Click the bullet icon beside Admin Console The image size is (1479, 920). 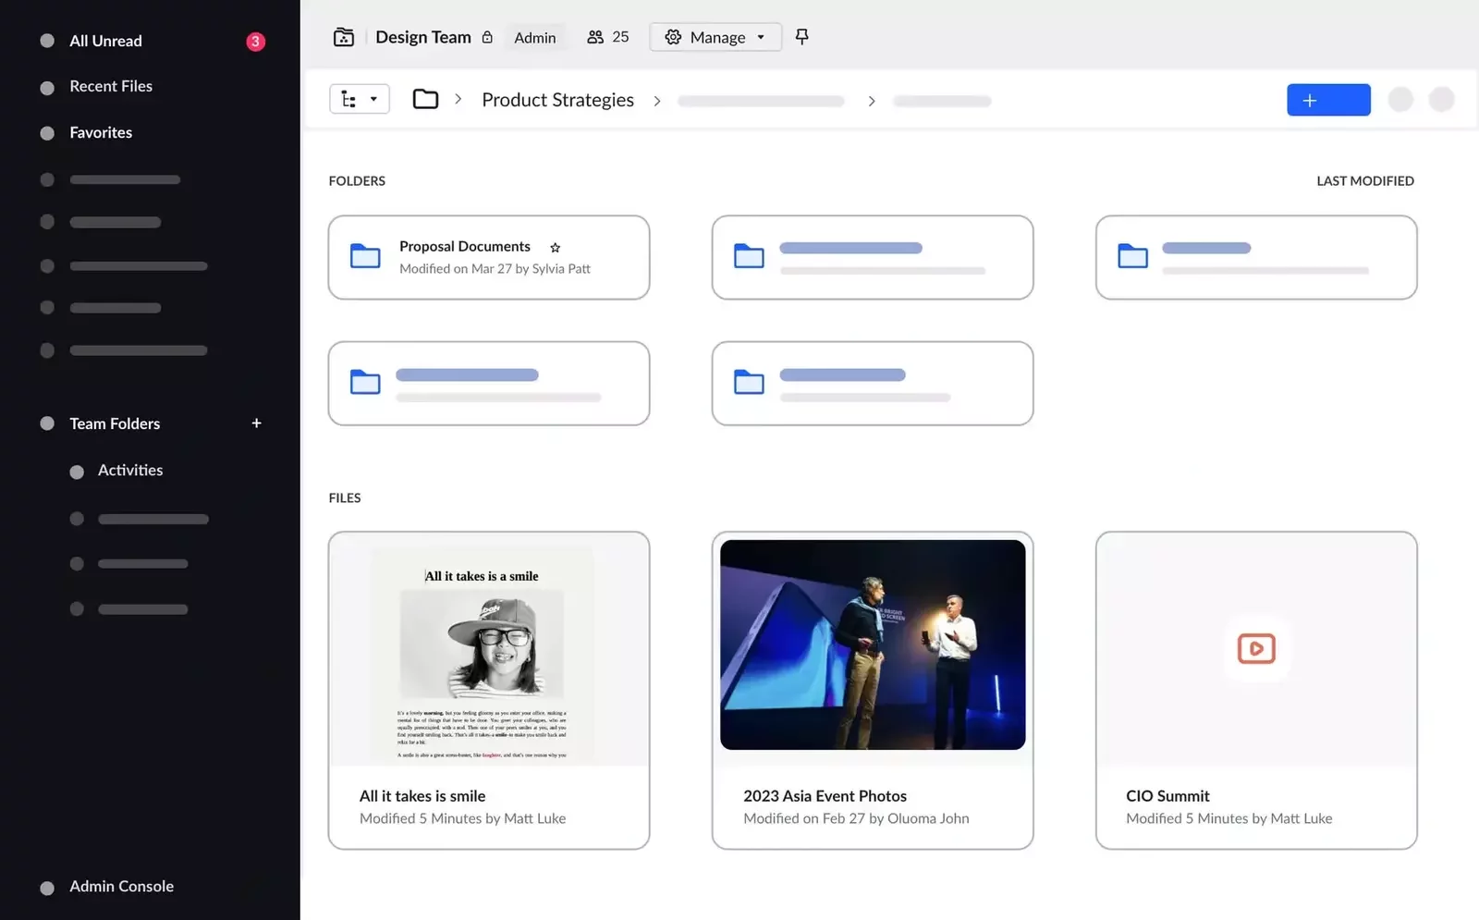click(x=47, y=888)
